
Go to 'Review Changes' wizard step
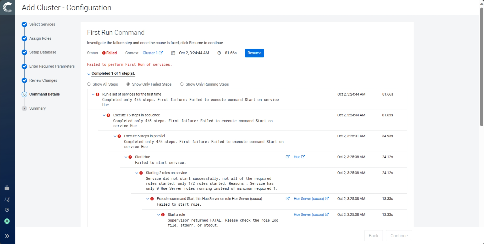pos(43,80)
